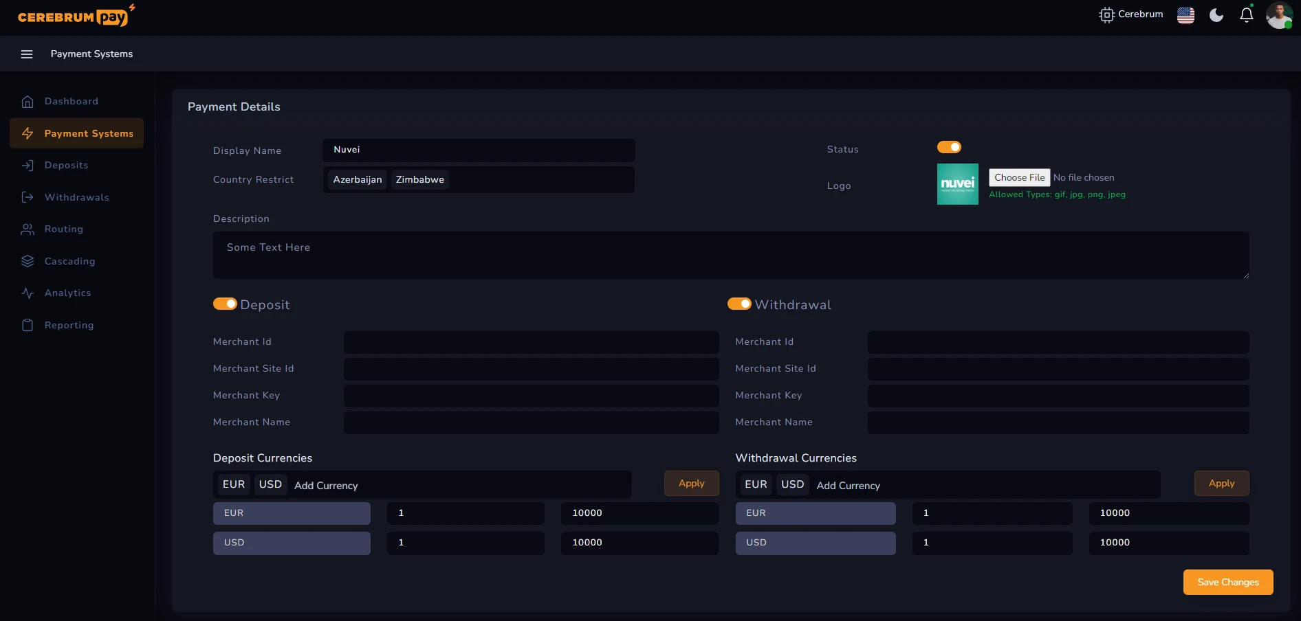Toggle the Withdrawal switch

[739, 304]
